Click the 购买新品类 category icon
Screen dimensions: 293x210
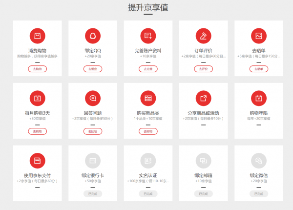point(147,98)
